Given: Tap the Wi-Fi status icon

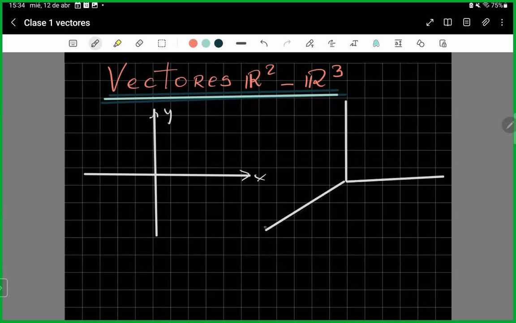Looking at the screenshot, I should [486, 5].
